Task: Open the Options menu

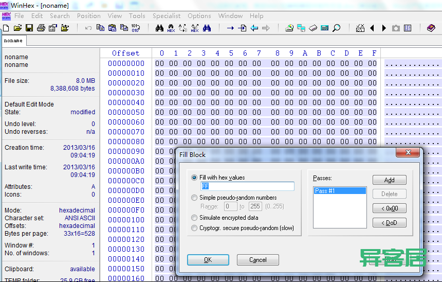Action: click(x=199, y=16)
